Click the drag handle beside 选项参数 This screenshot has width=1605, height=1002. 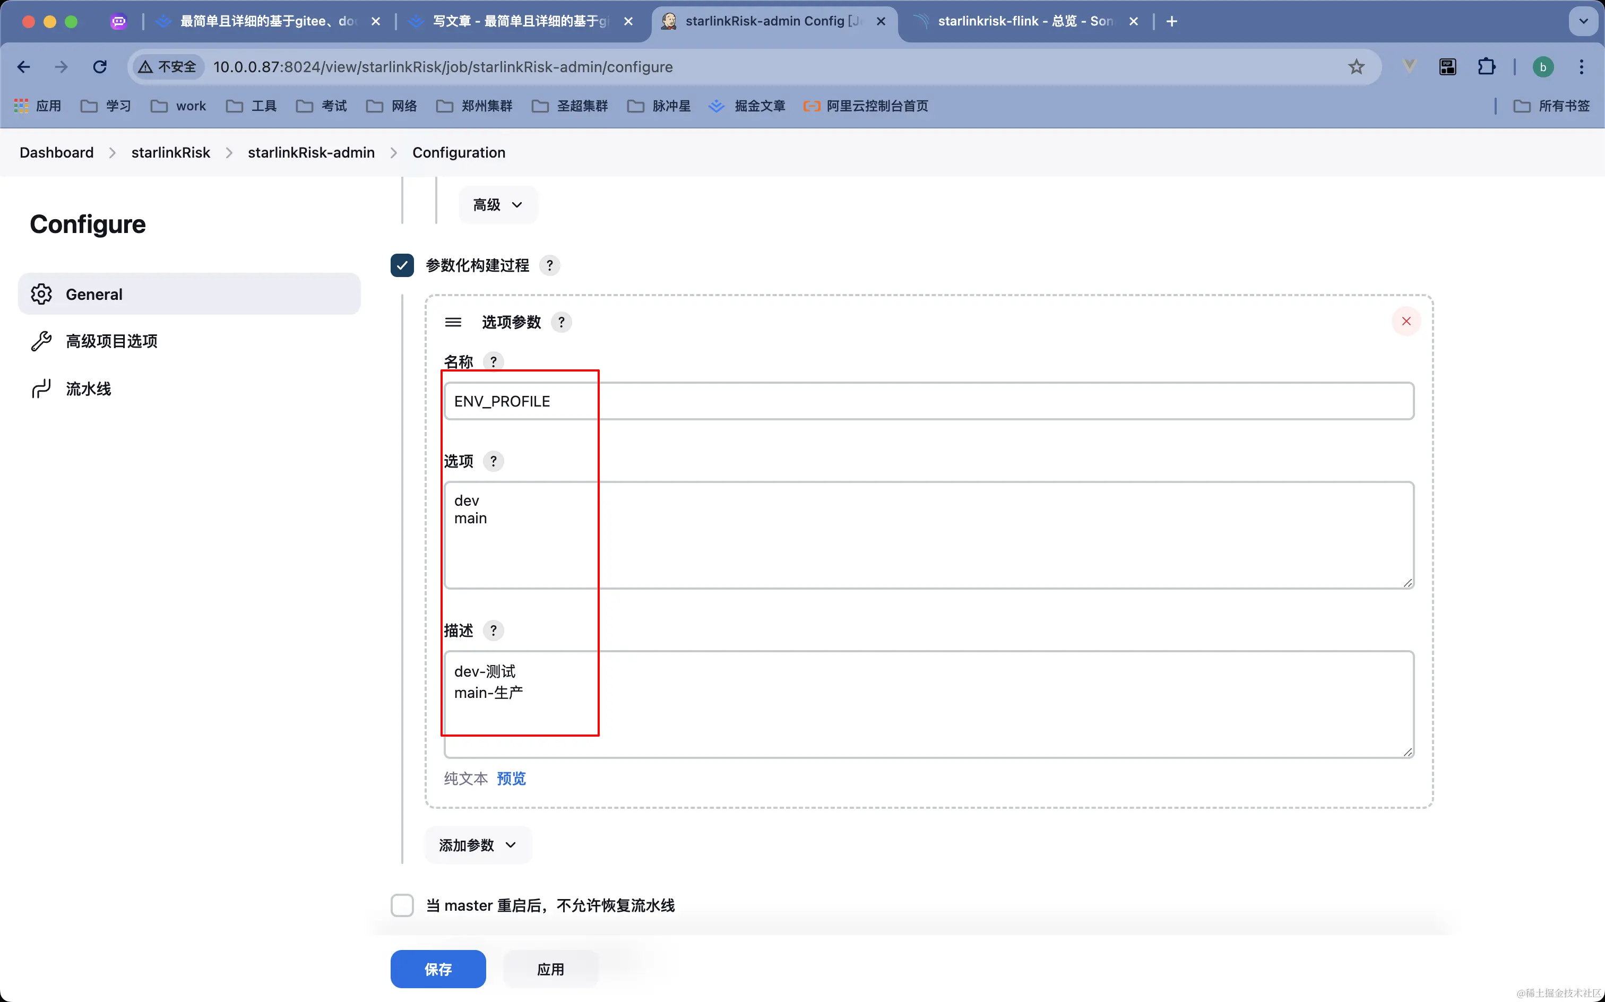[453, 322]
